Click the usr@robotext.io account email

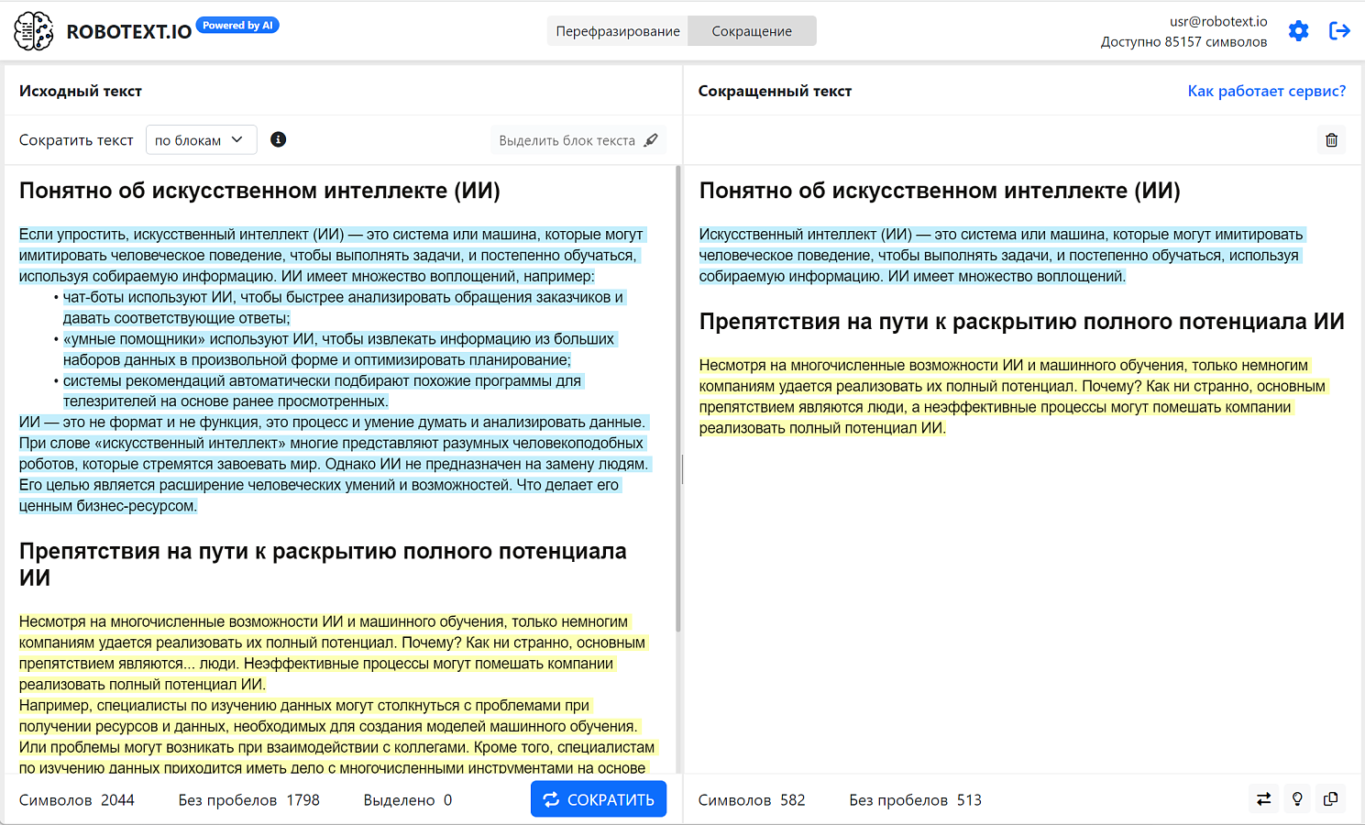(1218, 21)
